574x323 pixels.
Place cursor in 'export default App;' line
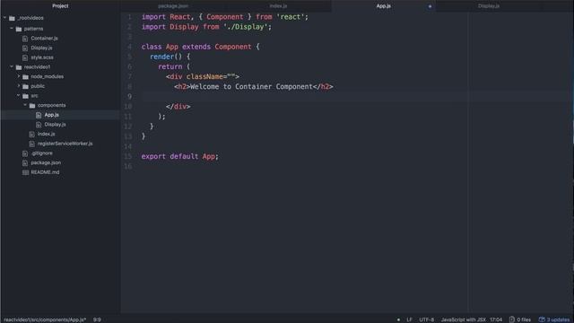click(179, 156)
